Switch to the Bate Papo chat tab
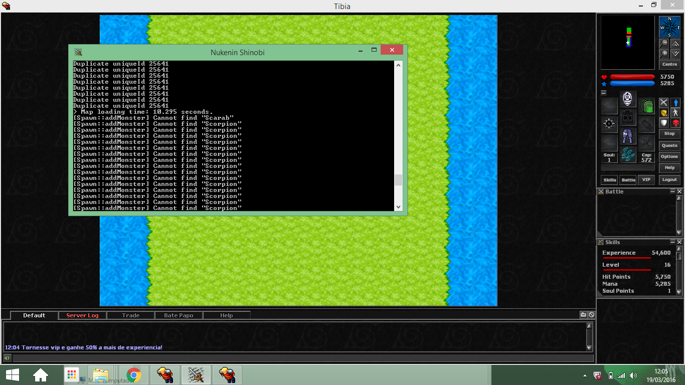Screen dimensions: 685x385 179,315
